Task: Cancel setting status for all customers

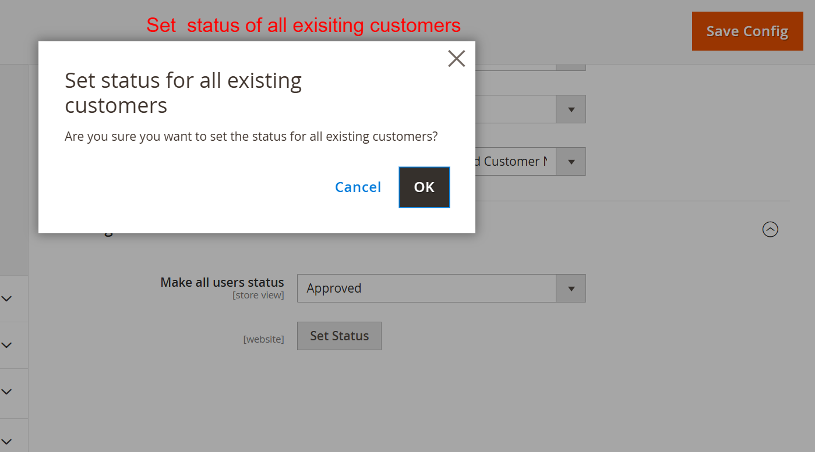Action: 358,187
